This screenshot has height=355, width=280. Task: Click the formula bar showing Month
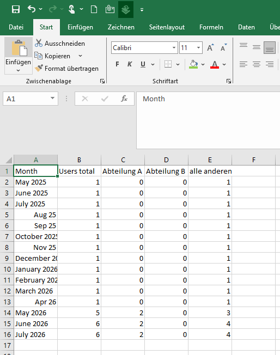coord(208,120)
